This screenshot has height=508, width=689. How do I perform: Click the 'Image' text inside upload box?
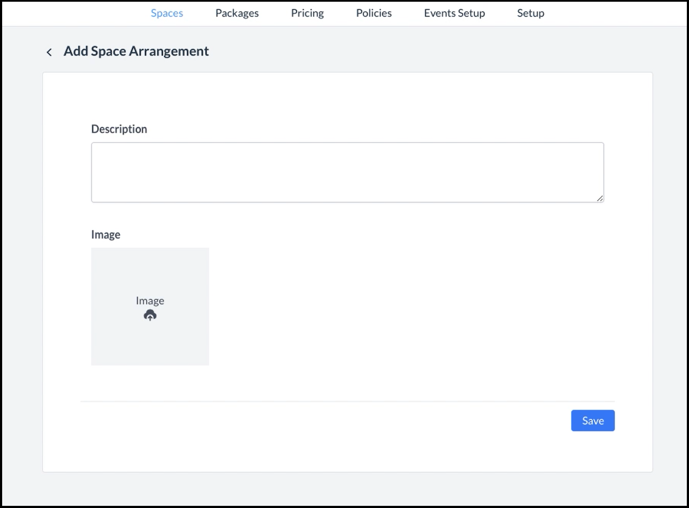coord(150,301)
